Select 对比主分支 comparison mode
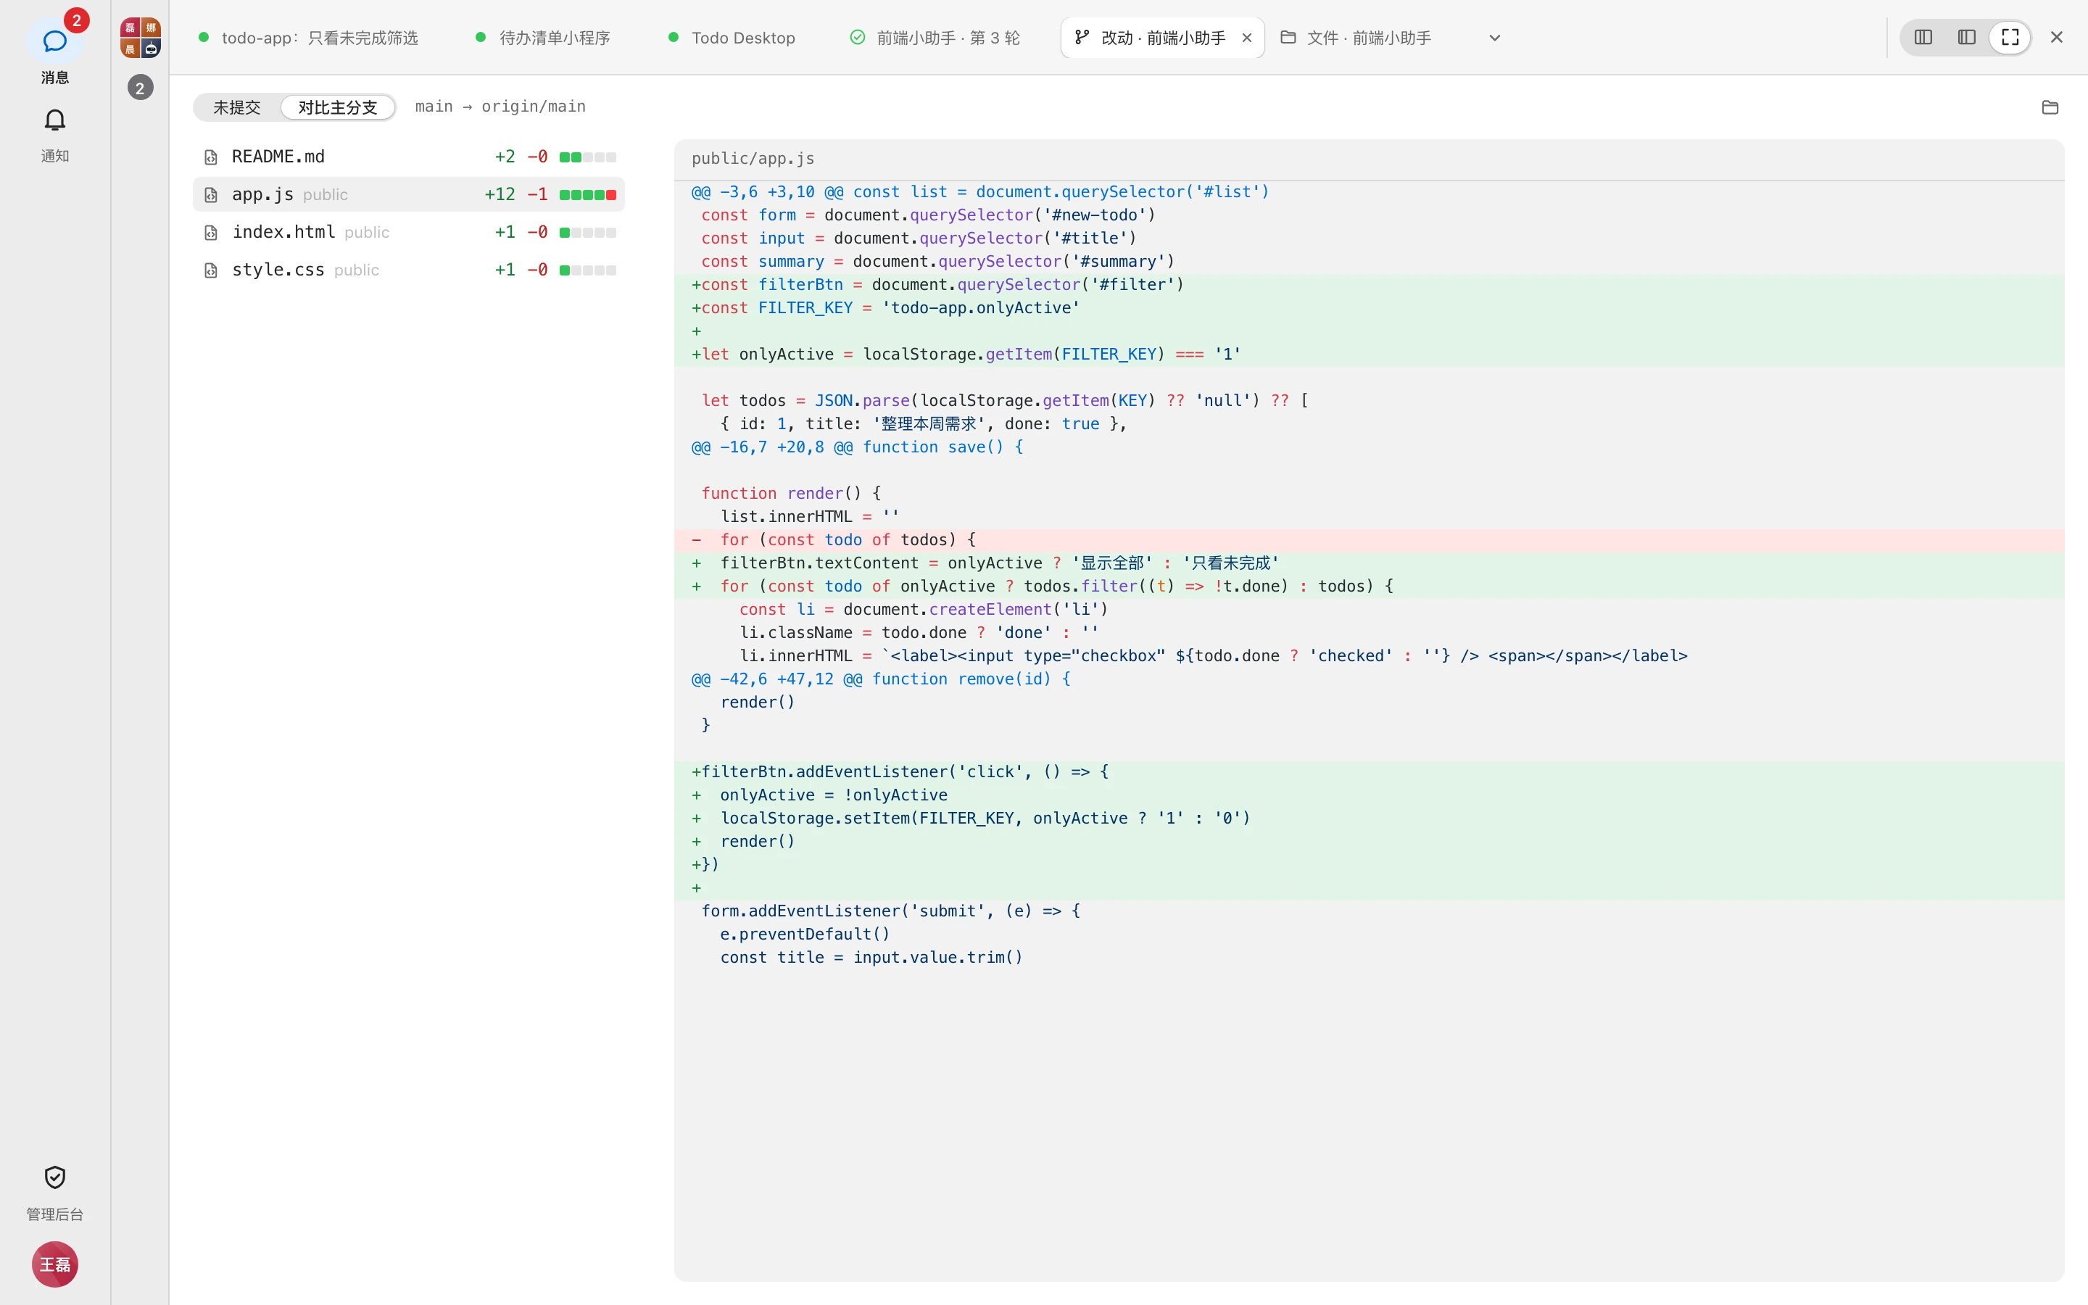Viewport: 2088px width, 1305px height. click(x=339, y=107)
